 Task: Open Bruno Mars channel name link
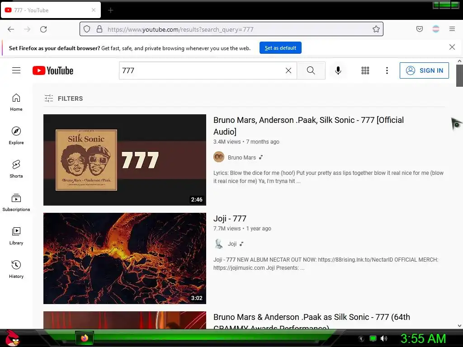[242, 158]
